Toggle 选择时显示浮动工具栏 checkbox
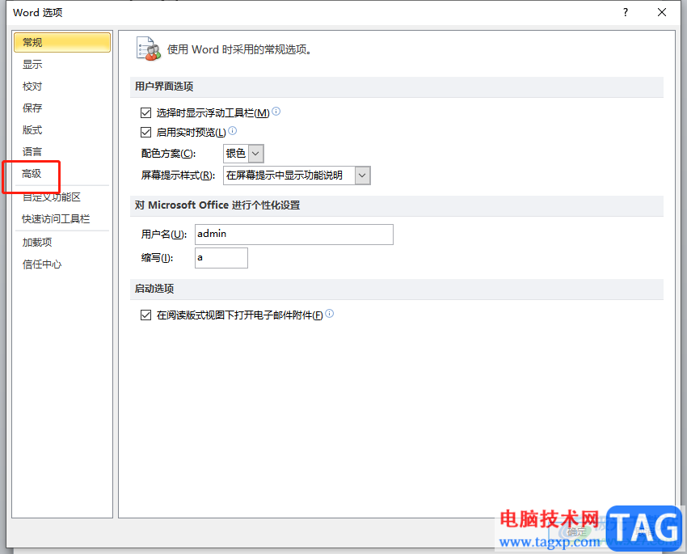 pos(146,113)
